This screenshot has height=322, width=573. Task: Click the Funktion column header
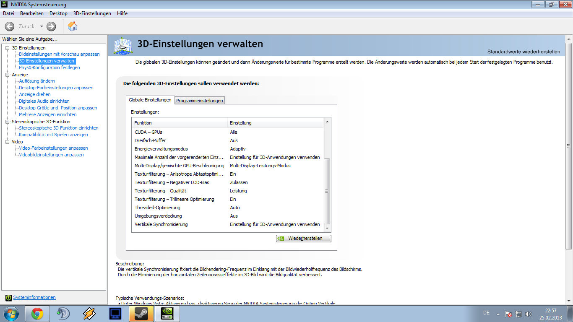coord(180,123)
